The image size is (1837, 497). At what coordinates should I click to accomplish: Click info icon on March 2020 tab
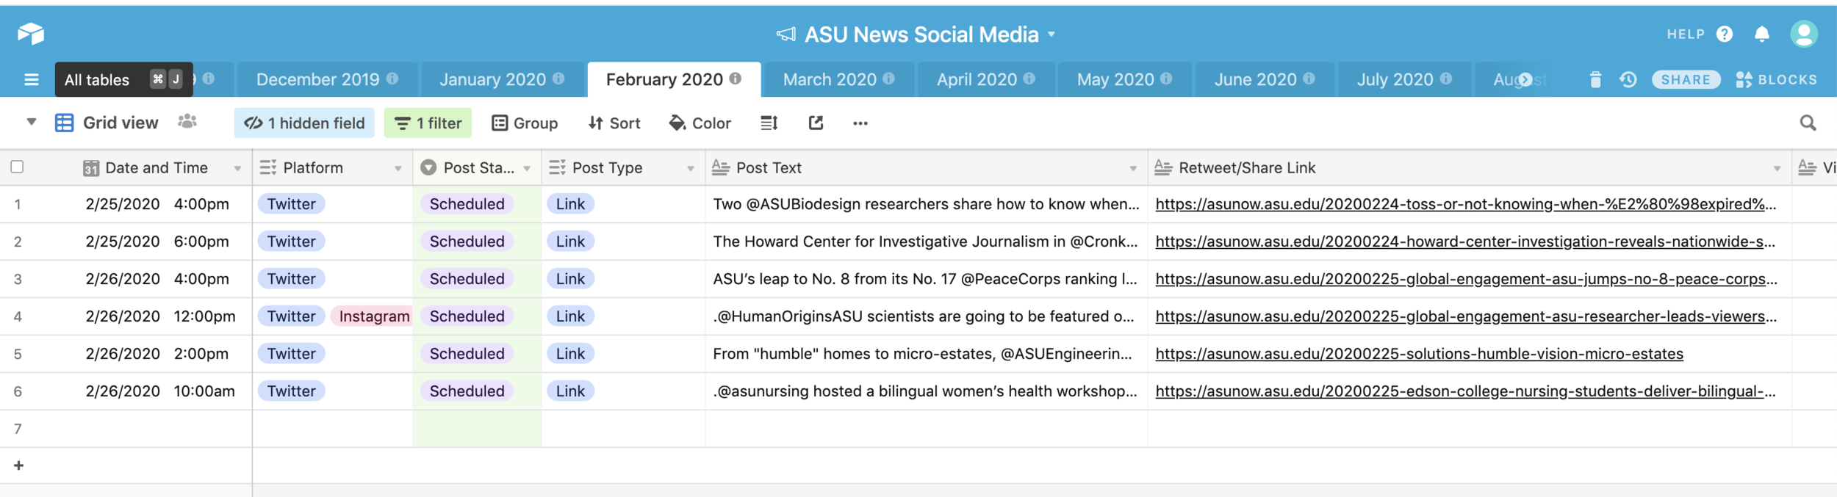(889, 79)
